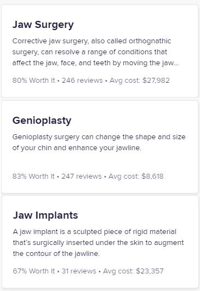Click the Avg cost $8,618 text
The image size is (200, 291).
[136, 176]
